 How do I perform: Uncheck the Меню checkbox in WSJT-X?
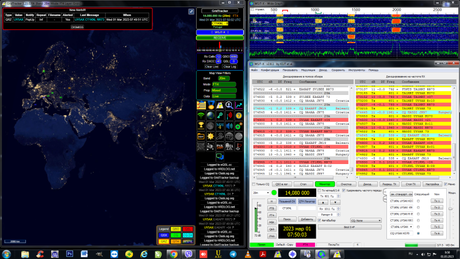445,184
